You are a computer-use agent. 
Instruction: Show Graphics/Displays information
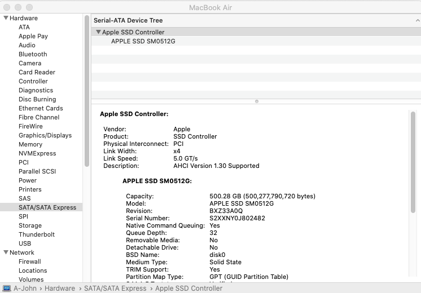(x=45, y=135)
